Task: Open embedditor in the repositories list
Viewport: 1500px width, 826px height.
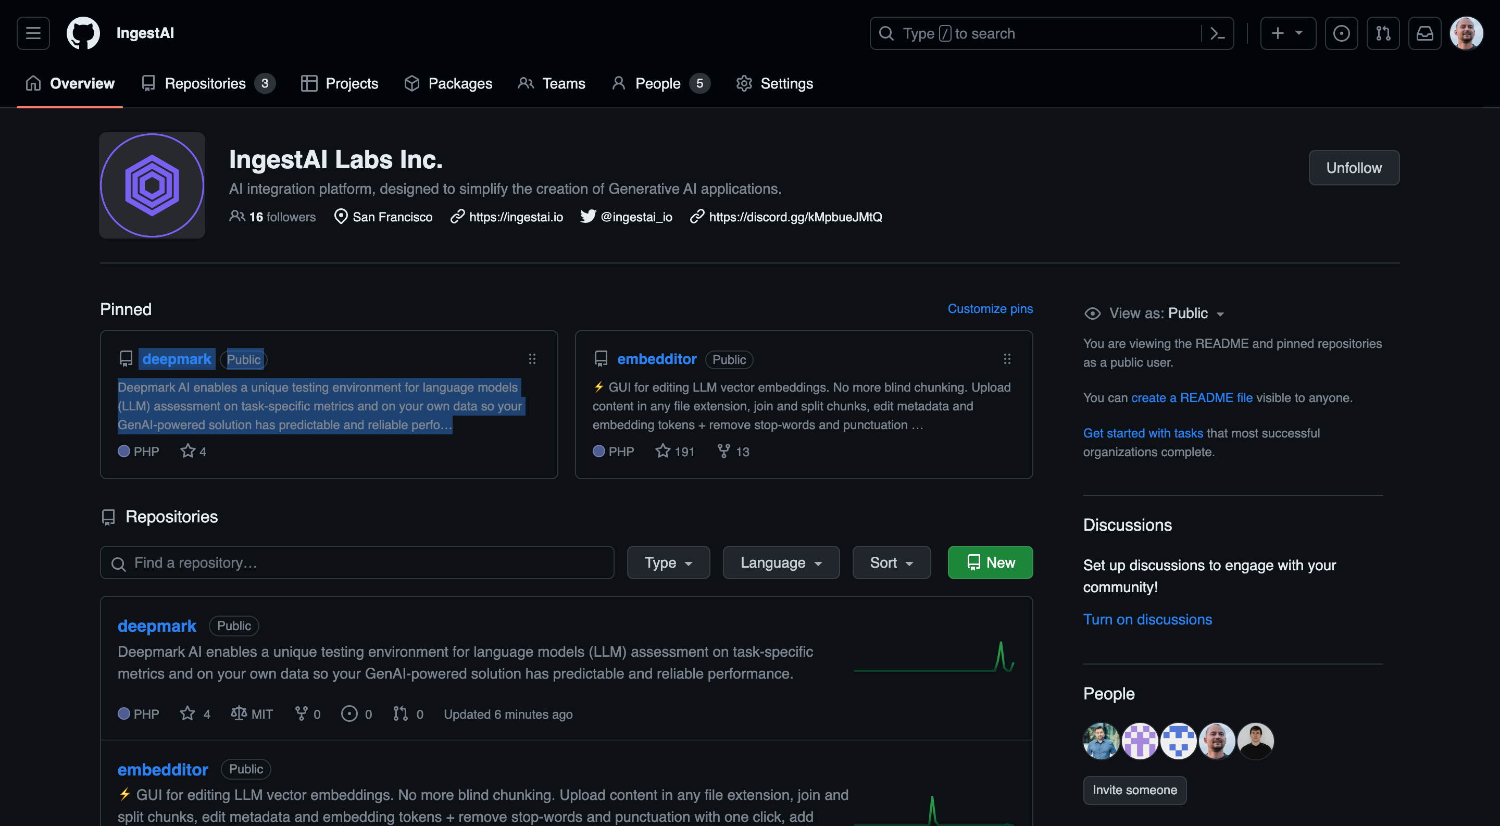Action: pos(163,770)
